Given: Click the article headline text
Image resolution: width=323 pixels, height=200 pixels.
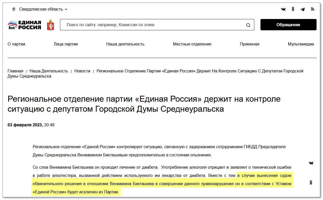Looking at the screenshot, I should pos(144,104).
